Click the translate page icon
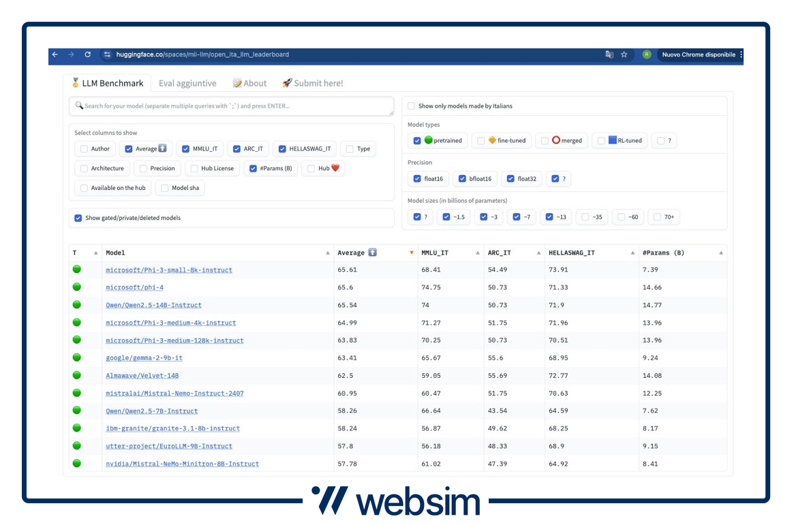This screenshot has width=792, height=525. click(609, 54)
